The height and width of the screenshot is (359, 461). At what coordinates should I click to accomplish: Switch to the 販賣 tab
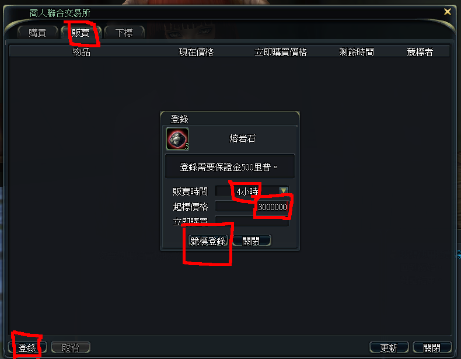tap(81, 32)
